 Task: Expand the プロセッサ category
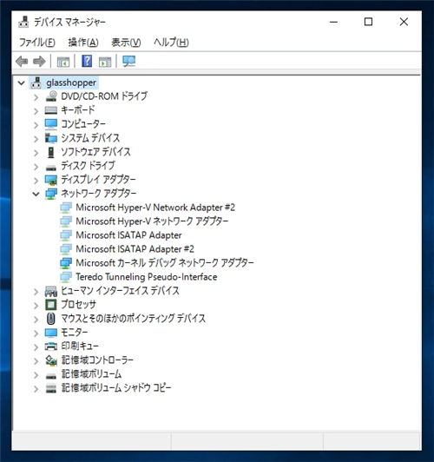[x=36, y=306]
